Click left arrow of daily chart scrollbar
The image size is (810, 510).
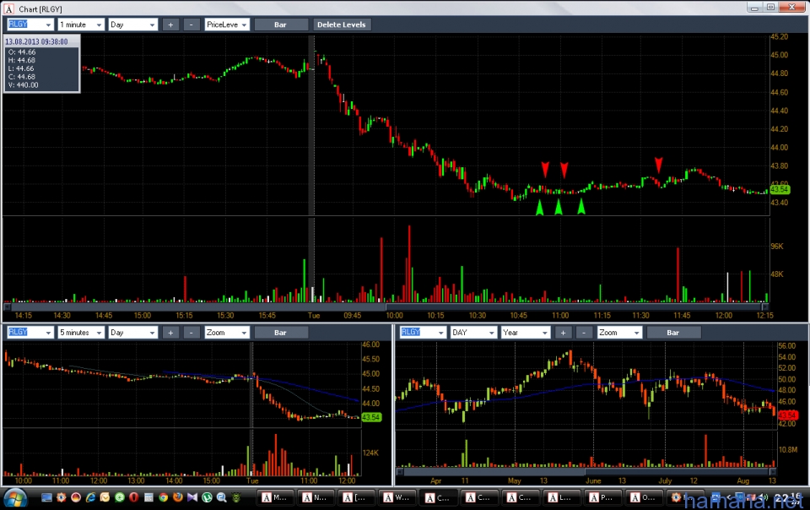pos(399,471)
